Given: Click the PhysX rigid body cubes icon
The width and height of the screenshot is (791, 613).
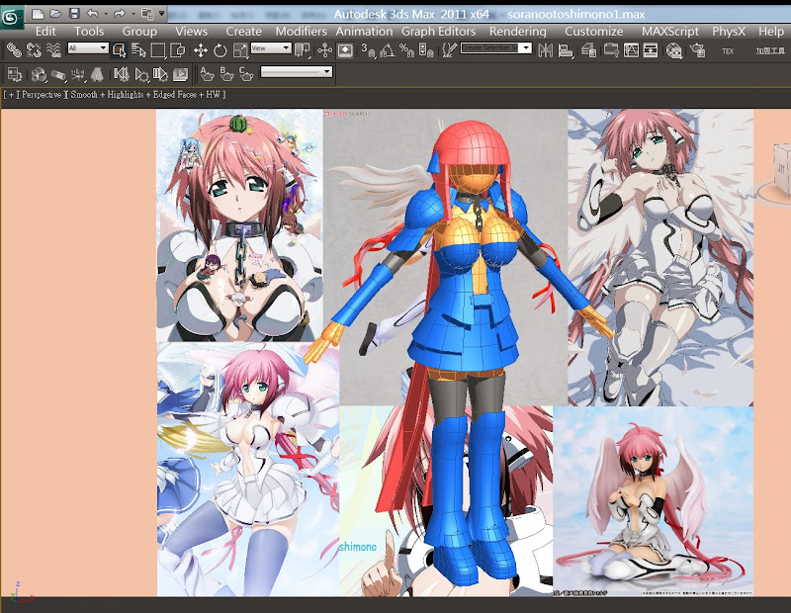Looking at the screenshot, I should (x=39, y=75).
